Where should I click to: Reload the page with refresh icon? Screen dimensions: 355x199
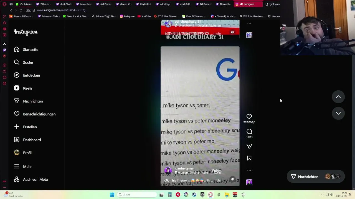(21, 10)
